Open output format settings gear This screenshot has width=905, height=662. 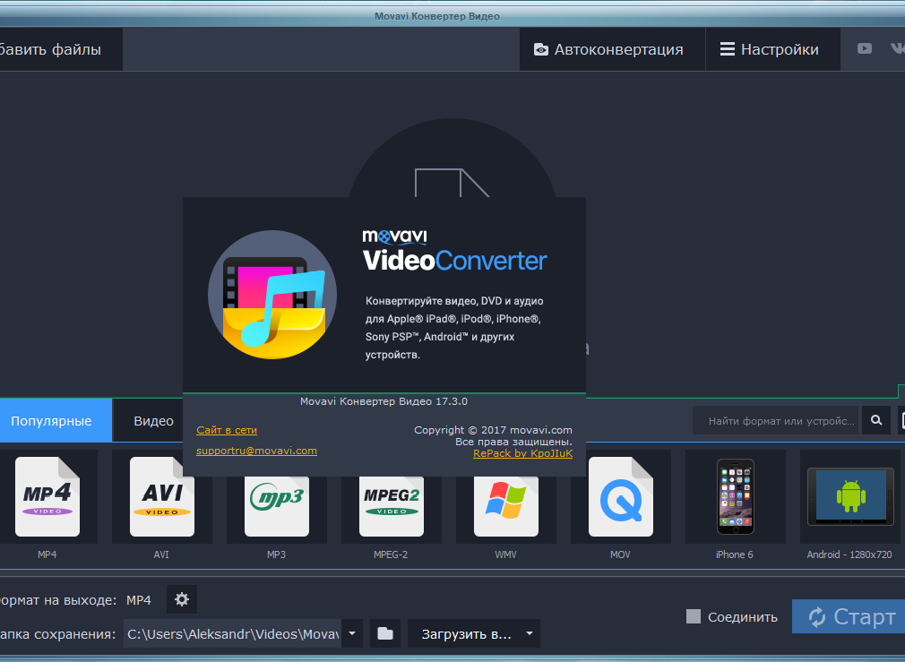(182, 599)
